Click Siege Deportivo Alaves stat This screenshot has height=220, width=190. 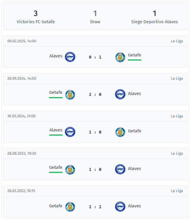pos(155,17)
